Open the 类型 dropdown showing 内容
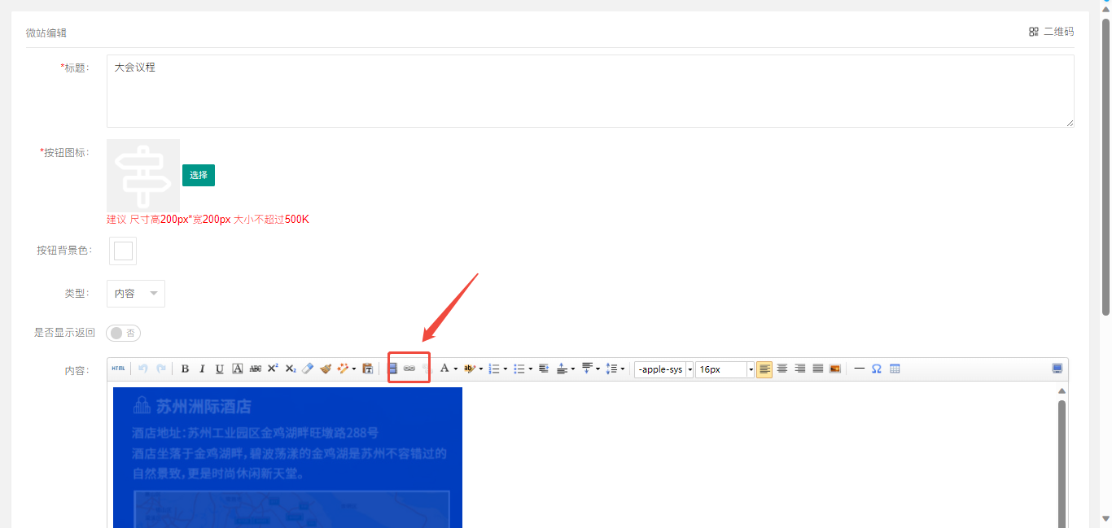 pos(136,294)
